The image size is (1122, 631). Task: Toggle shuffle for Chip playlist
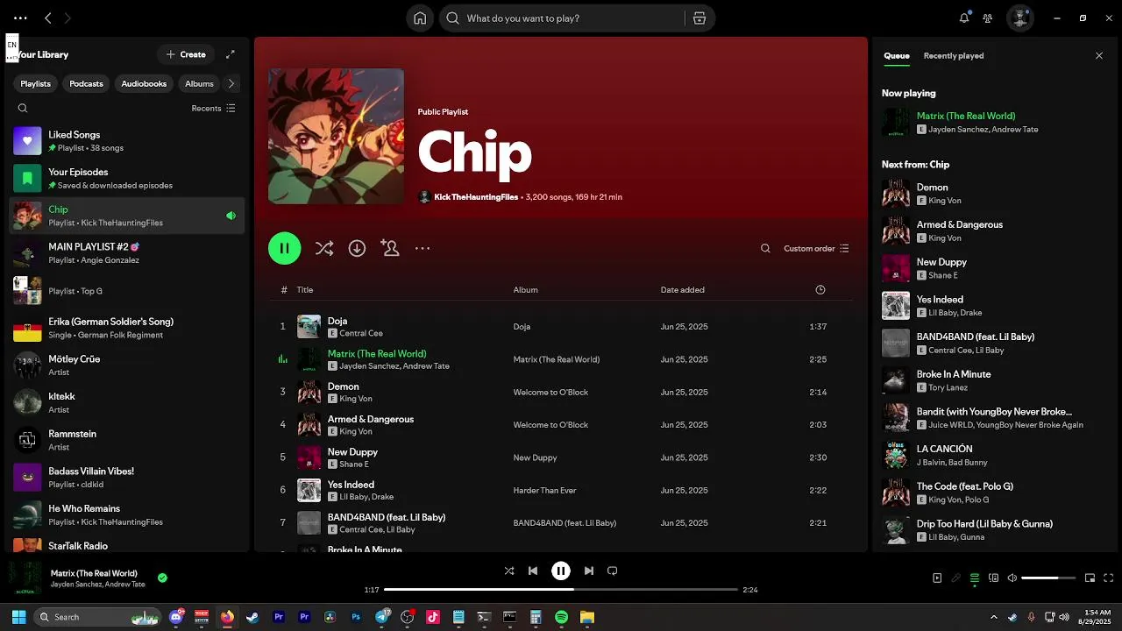(x=324, y=248)
